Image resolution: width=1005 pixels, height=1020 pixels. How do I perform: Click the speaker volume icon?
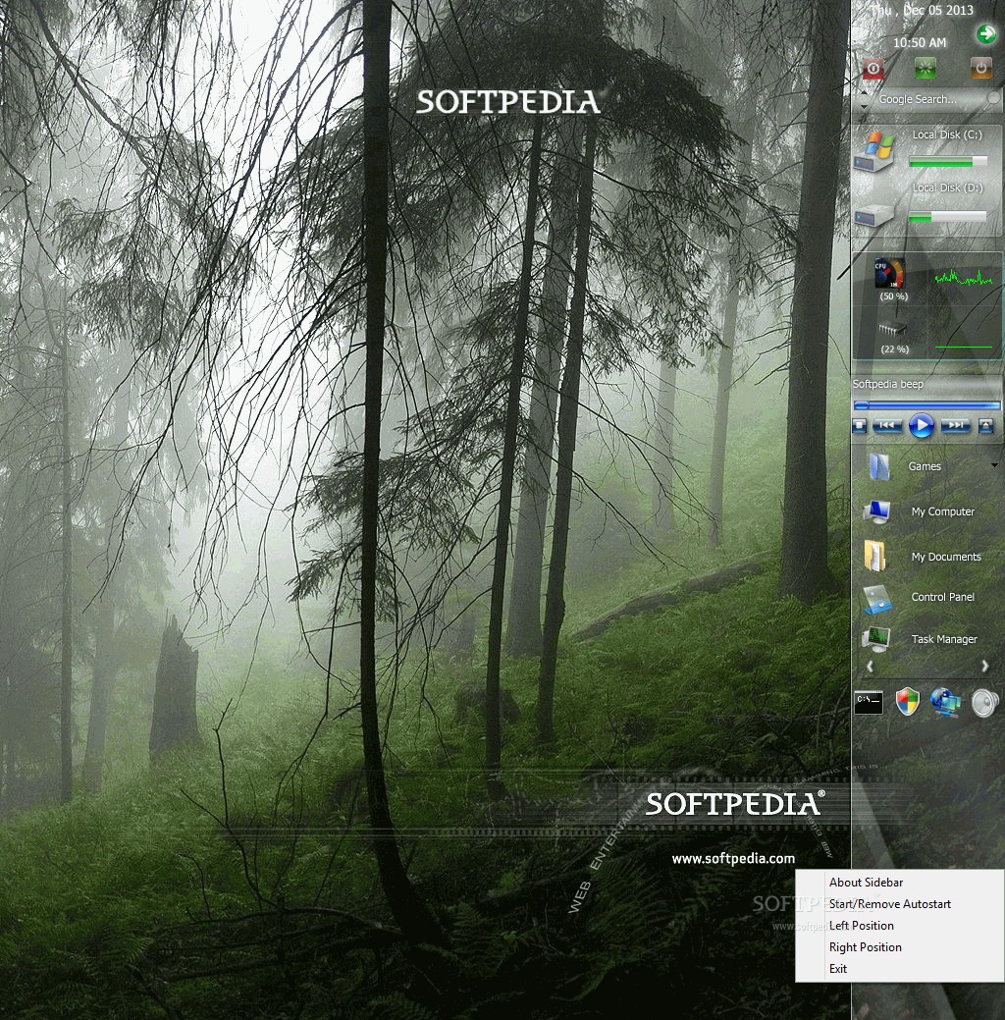(x=984, y=703)
